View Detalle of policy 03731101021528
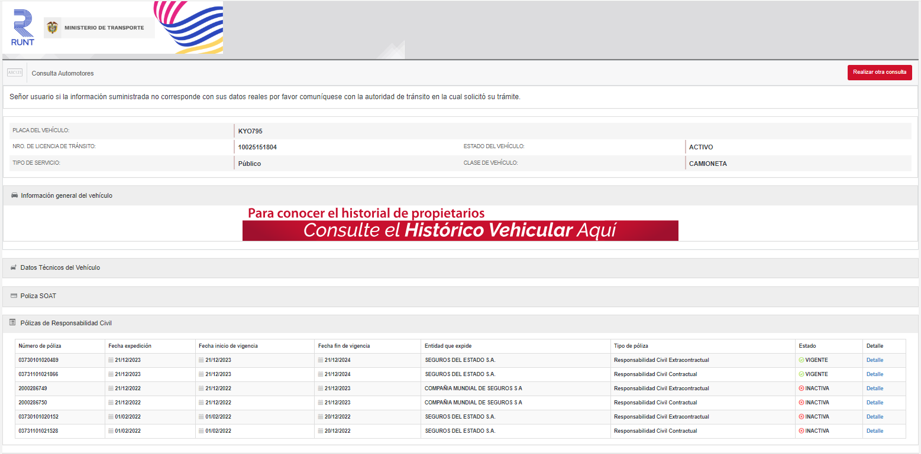This screenshot has width=921, height=454. click(x=874, y=431)
